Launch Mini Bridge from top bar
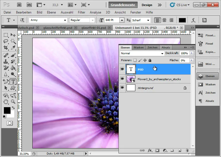 point(29,5)
